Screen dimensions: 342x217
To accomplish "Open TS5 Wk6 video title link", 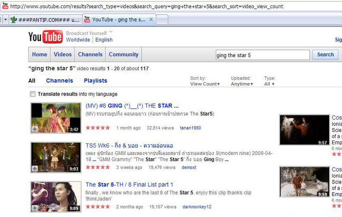I will coord(129,145).
